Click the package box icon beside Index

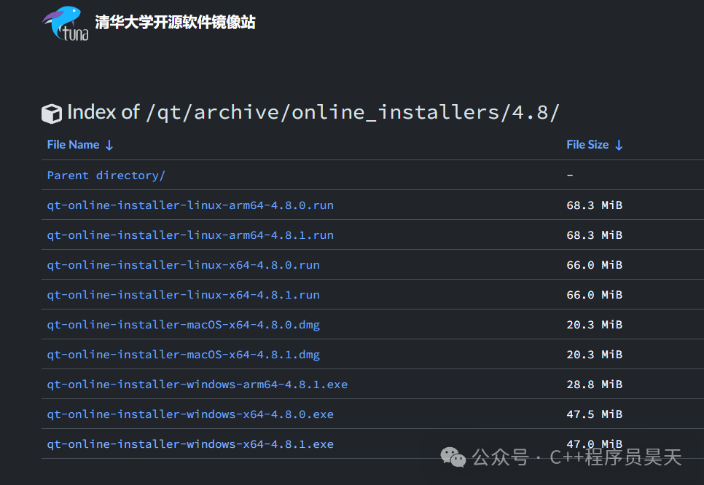pos(52,114)
